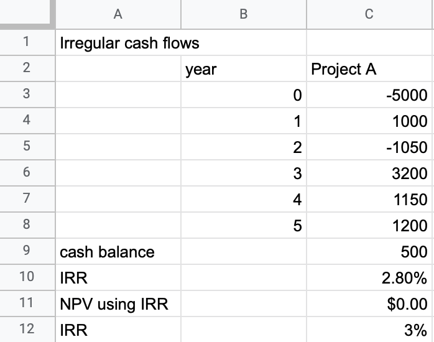Click the cell containing -5000

coord(369,95)
